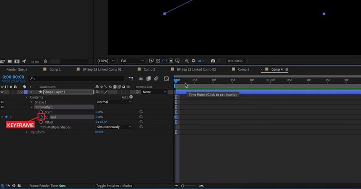The width and height of the screenshot is (361, 189).
Task: Click the show channel RGB color icon
Action: point(186,61)
